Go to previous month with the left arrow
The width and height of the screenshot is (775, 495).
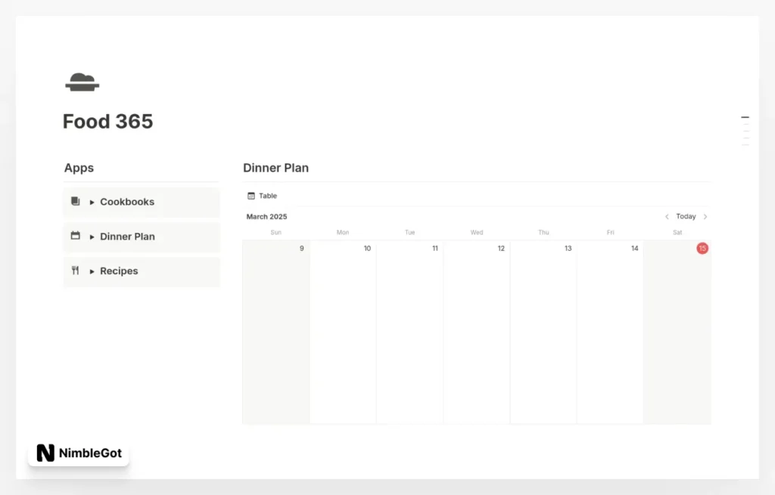(x=667, y=217)
